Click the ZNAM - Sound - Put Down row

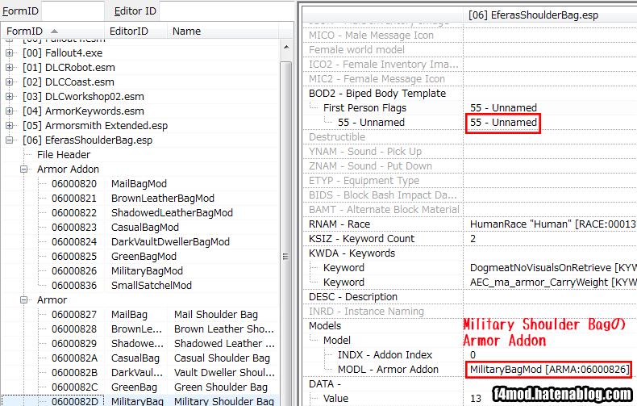coord(370,166)
